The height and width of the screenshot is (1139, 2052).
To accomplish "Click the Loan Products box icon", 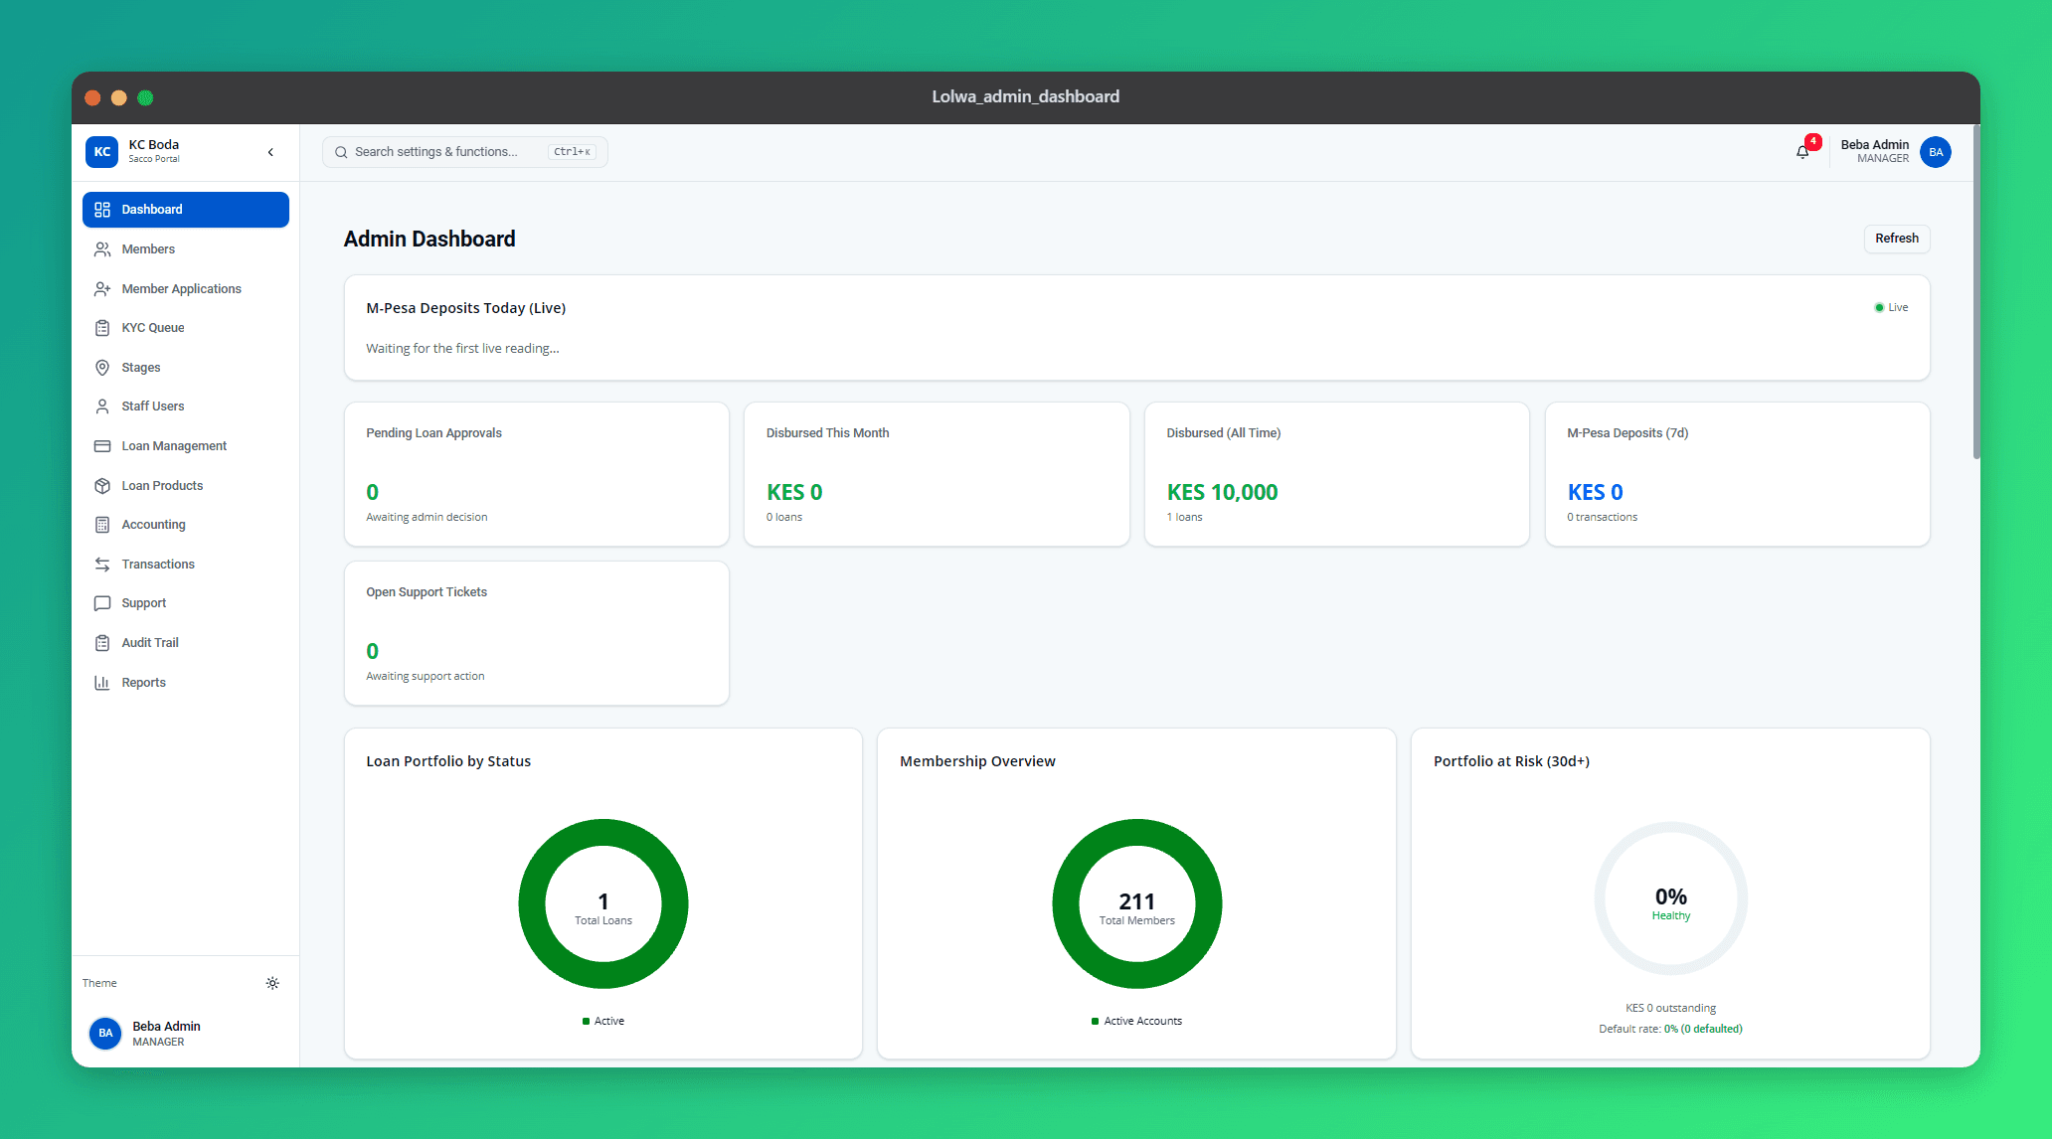I will [102, 486].
